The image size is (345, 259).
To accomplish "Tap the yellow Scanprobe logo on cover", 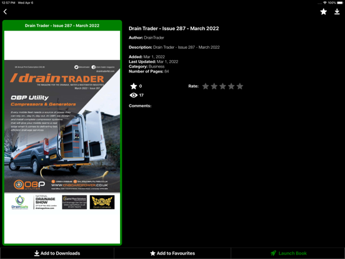I will 102,202.
